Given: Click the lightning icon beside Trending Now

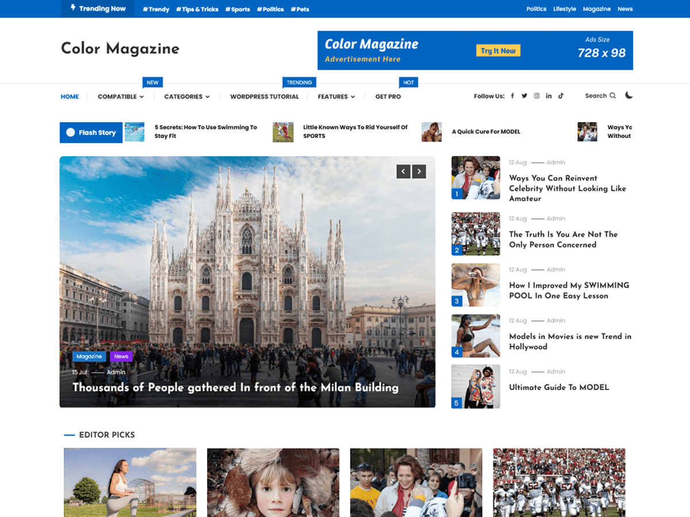Looking at the screenshot, I should click(72, 8).
